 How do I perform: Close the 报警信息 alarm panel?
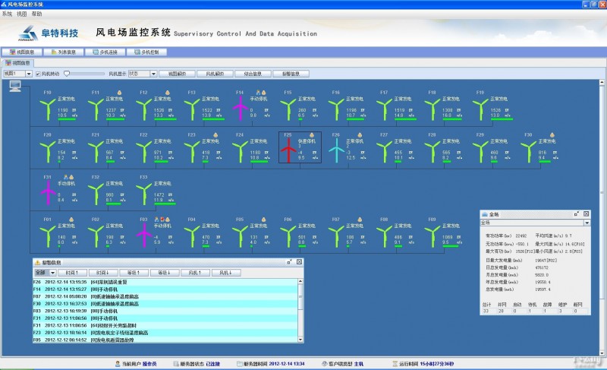pos(299,262)
